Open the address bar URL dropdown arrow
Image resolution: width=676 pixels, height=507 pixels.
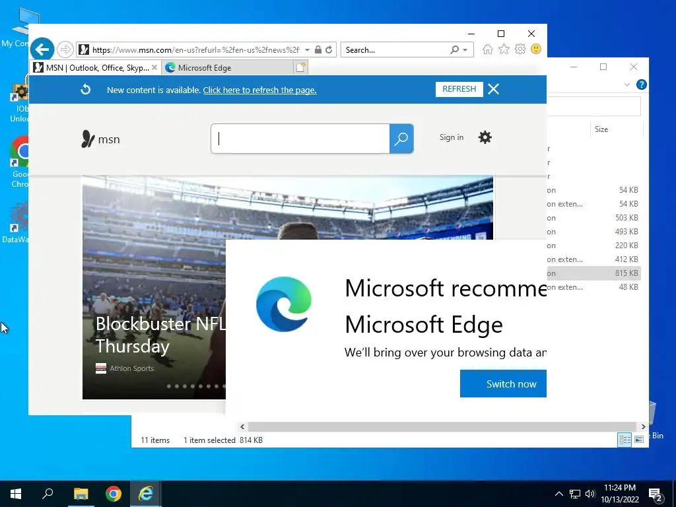pyautogui.click(x=307, y=50)
